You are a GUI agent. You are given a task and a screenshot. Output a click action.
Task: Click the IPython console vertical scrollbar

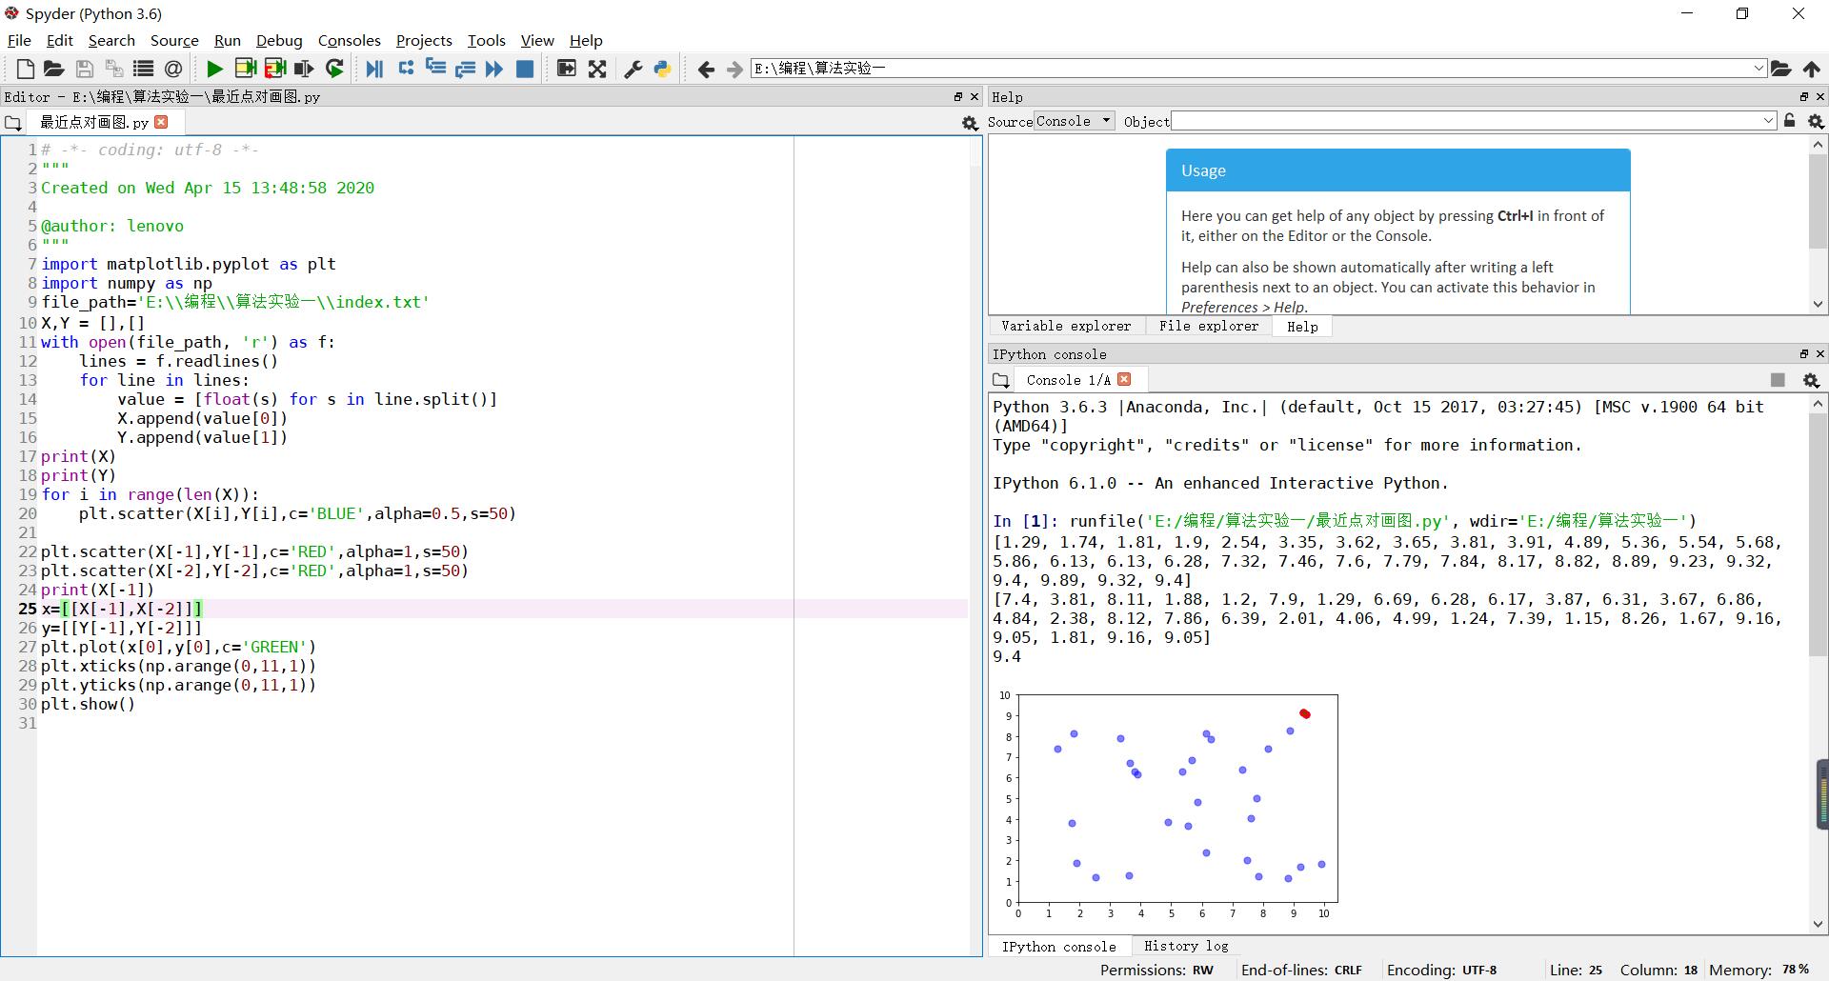pyautogui.click(x=1818, y=664)
